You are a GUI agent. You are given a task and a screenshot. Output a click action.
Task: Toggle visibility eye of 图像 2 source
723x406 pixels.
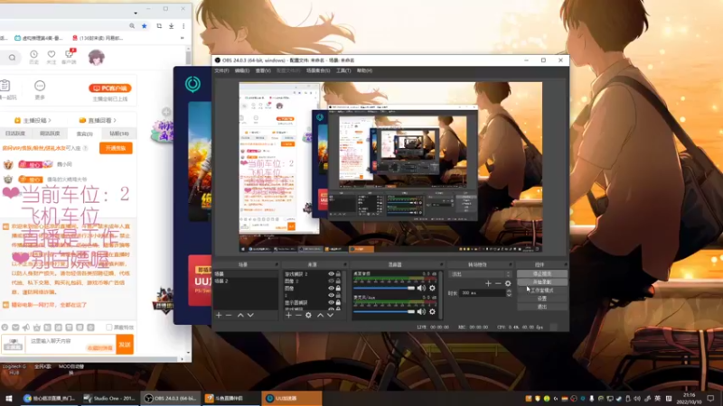(331, 281)
